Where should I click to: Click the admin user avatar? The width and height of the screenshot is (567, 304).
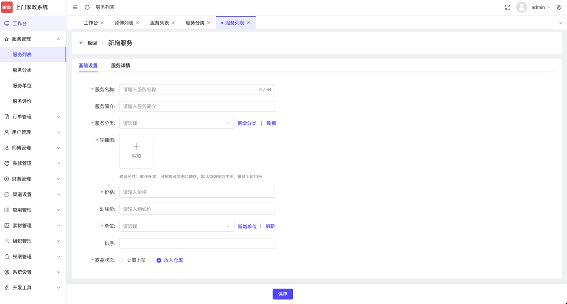pos(522,7)
